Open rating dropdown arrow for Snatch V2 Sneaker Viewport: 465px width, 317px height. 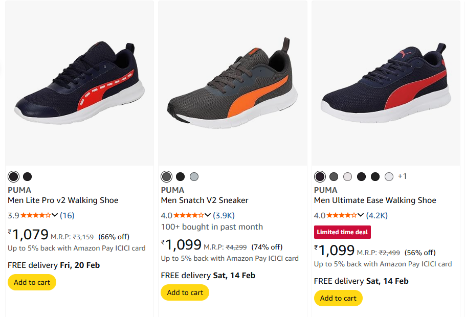click(x=208, y=215)
